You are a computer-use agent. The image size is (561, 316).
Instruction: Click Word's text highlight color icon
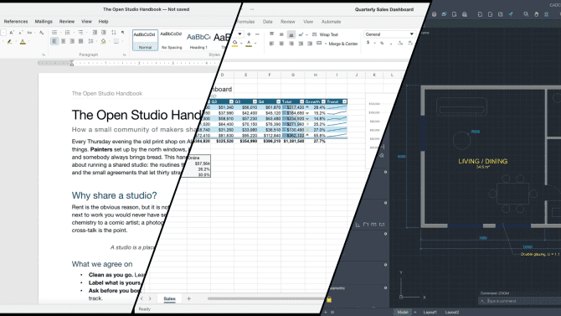point(10,42)
